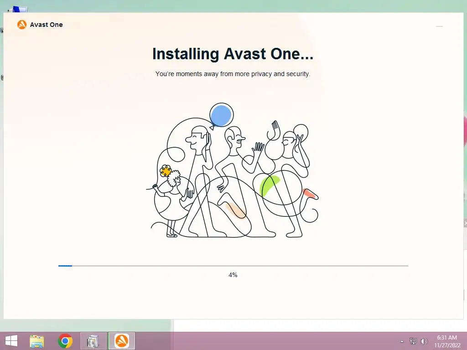Launch Google Chrome from the taskbar
Viewport: 467px width, 350px height.
tap(65, 341)
